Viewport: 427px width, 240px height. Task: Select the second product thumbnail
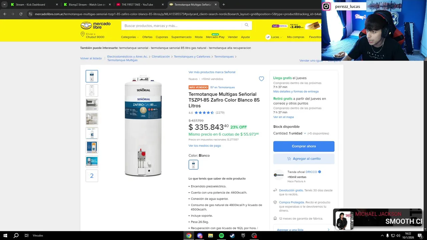pos(92,90)
